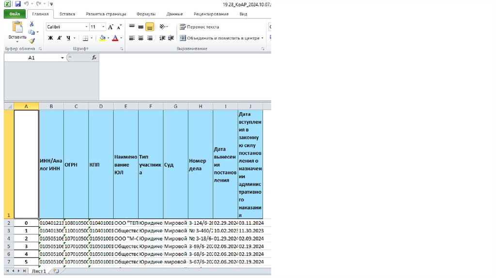Click the Decrease Indent icon
Screen dimensions: 496x278
162,38
